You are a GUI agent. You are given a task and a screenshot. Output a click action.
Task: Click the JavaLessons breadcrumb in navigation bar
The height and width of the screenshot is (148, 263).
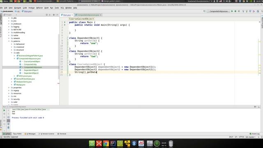tap(7, 11)
